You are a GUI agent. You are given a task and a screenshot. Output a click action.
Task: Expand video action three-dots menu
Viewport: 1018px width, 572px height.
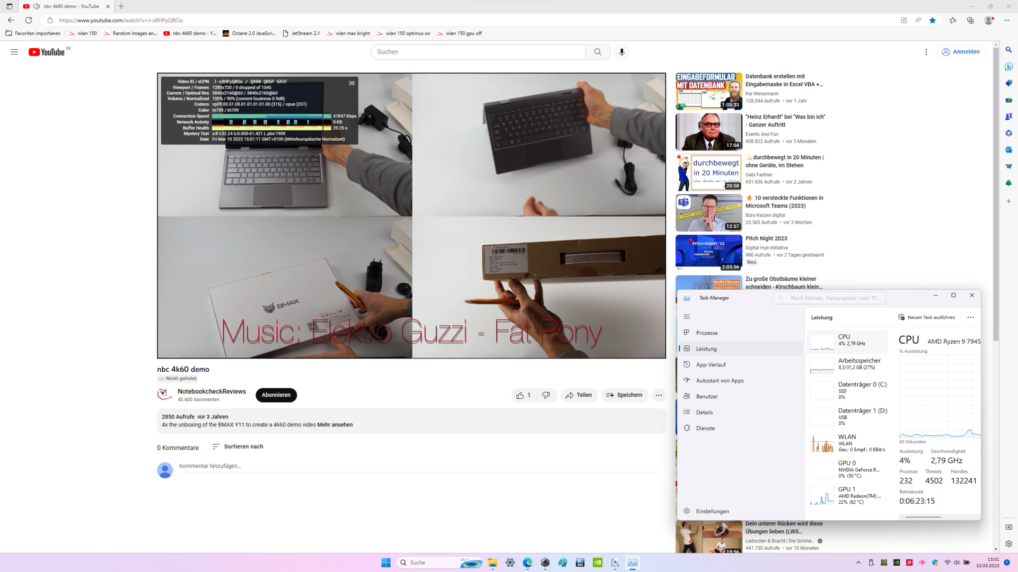click(659, 395)
